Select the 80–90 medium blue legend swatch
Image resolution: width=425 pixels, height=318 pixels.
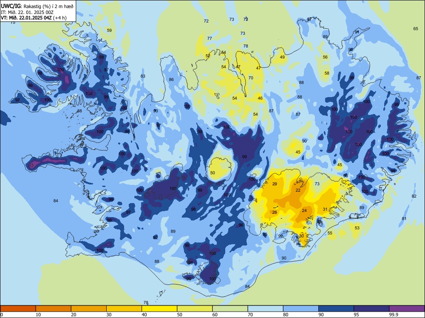pyautogui.click(x=301, y=309)
